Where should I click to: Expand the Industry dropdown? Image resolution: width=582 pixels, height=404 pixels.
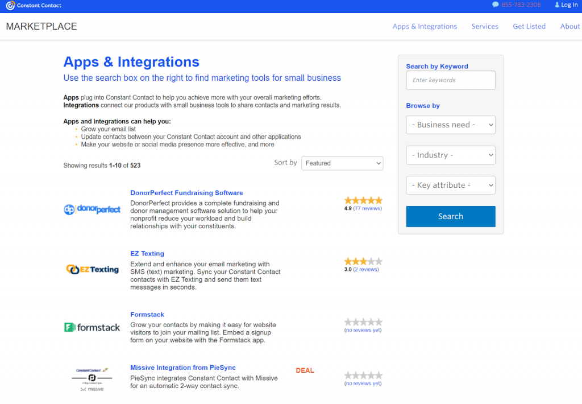click(x=451, y=155)
